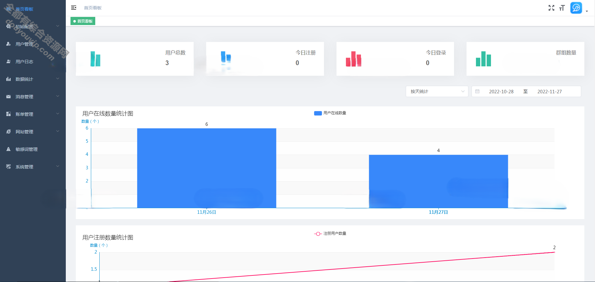Toggle fullscreen mode icon

point(551,8)
